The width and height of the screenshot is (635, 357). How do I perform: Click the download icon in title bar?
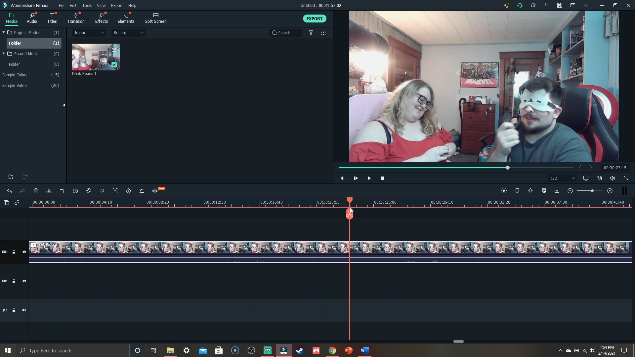586,5
